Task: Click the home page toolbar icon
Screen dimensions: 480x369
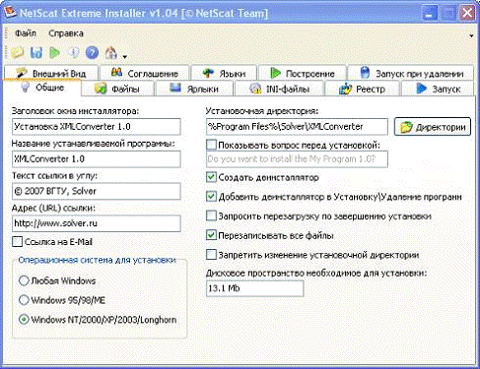Action: [x=111, y=52]
